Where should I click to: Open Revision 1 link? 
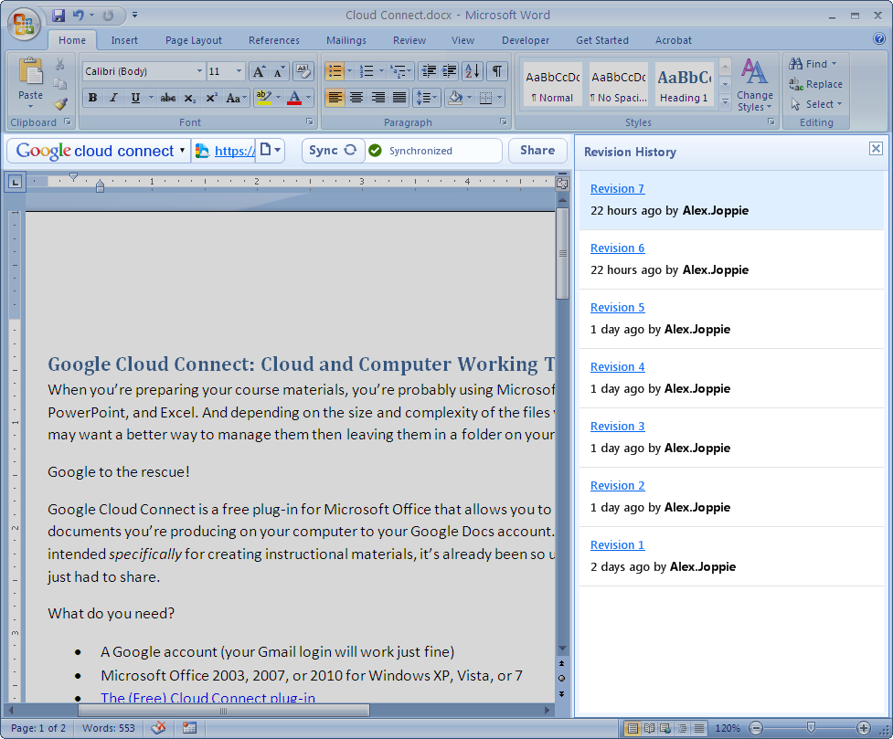click(x=617, y=544)
